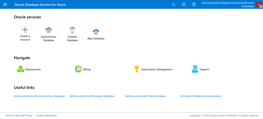This screenshot has height=119, width=263.
Task: Open Getting started with Autonomous Database link
Action: (39, 96)
